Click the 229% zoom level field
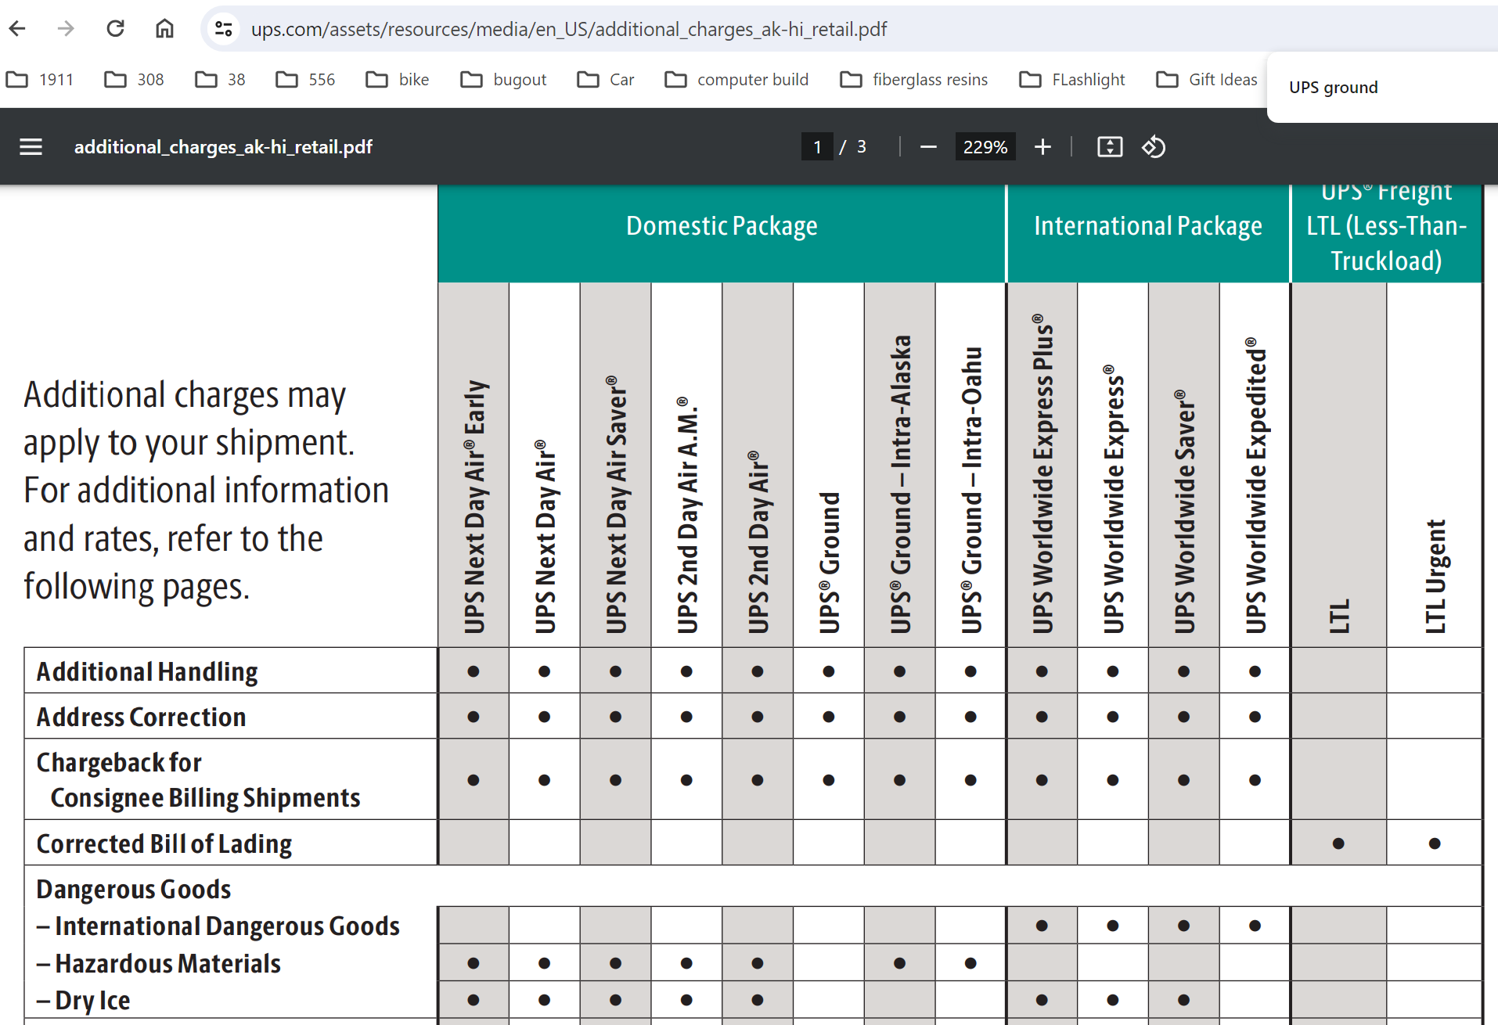 click(x=985, y=146)
